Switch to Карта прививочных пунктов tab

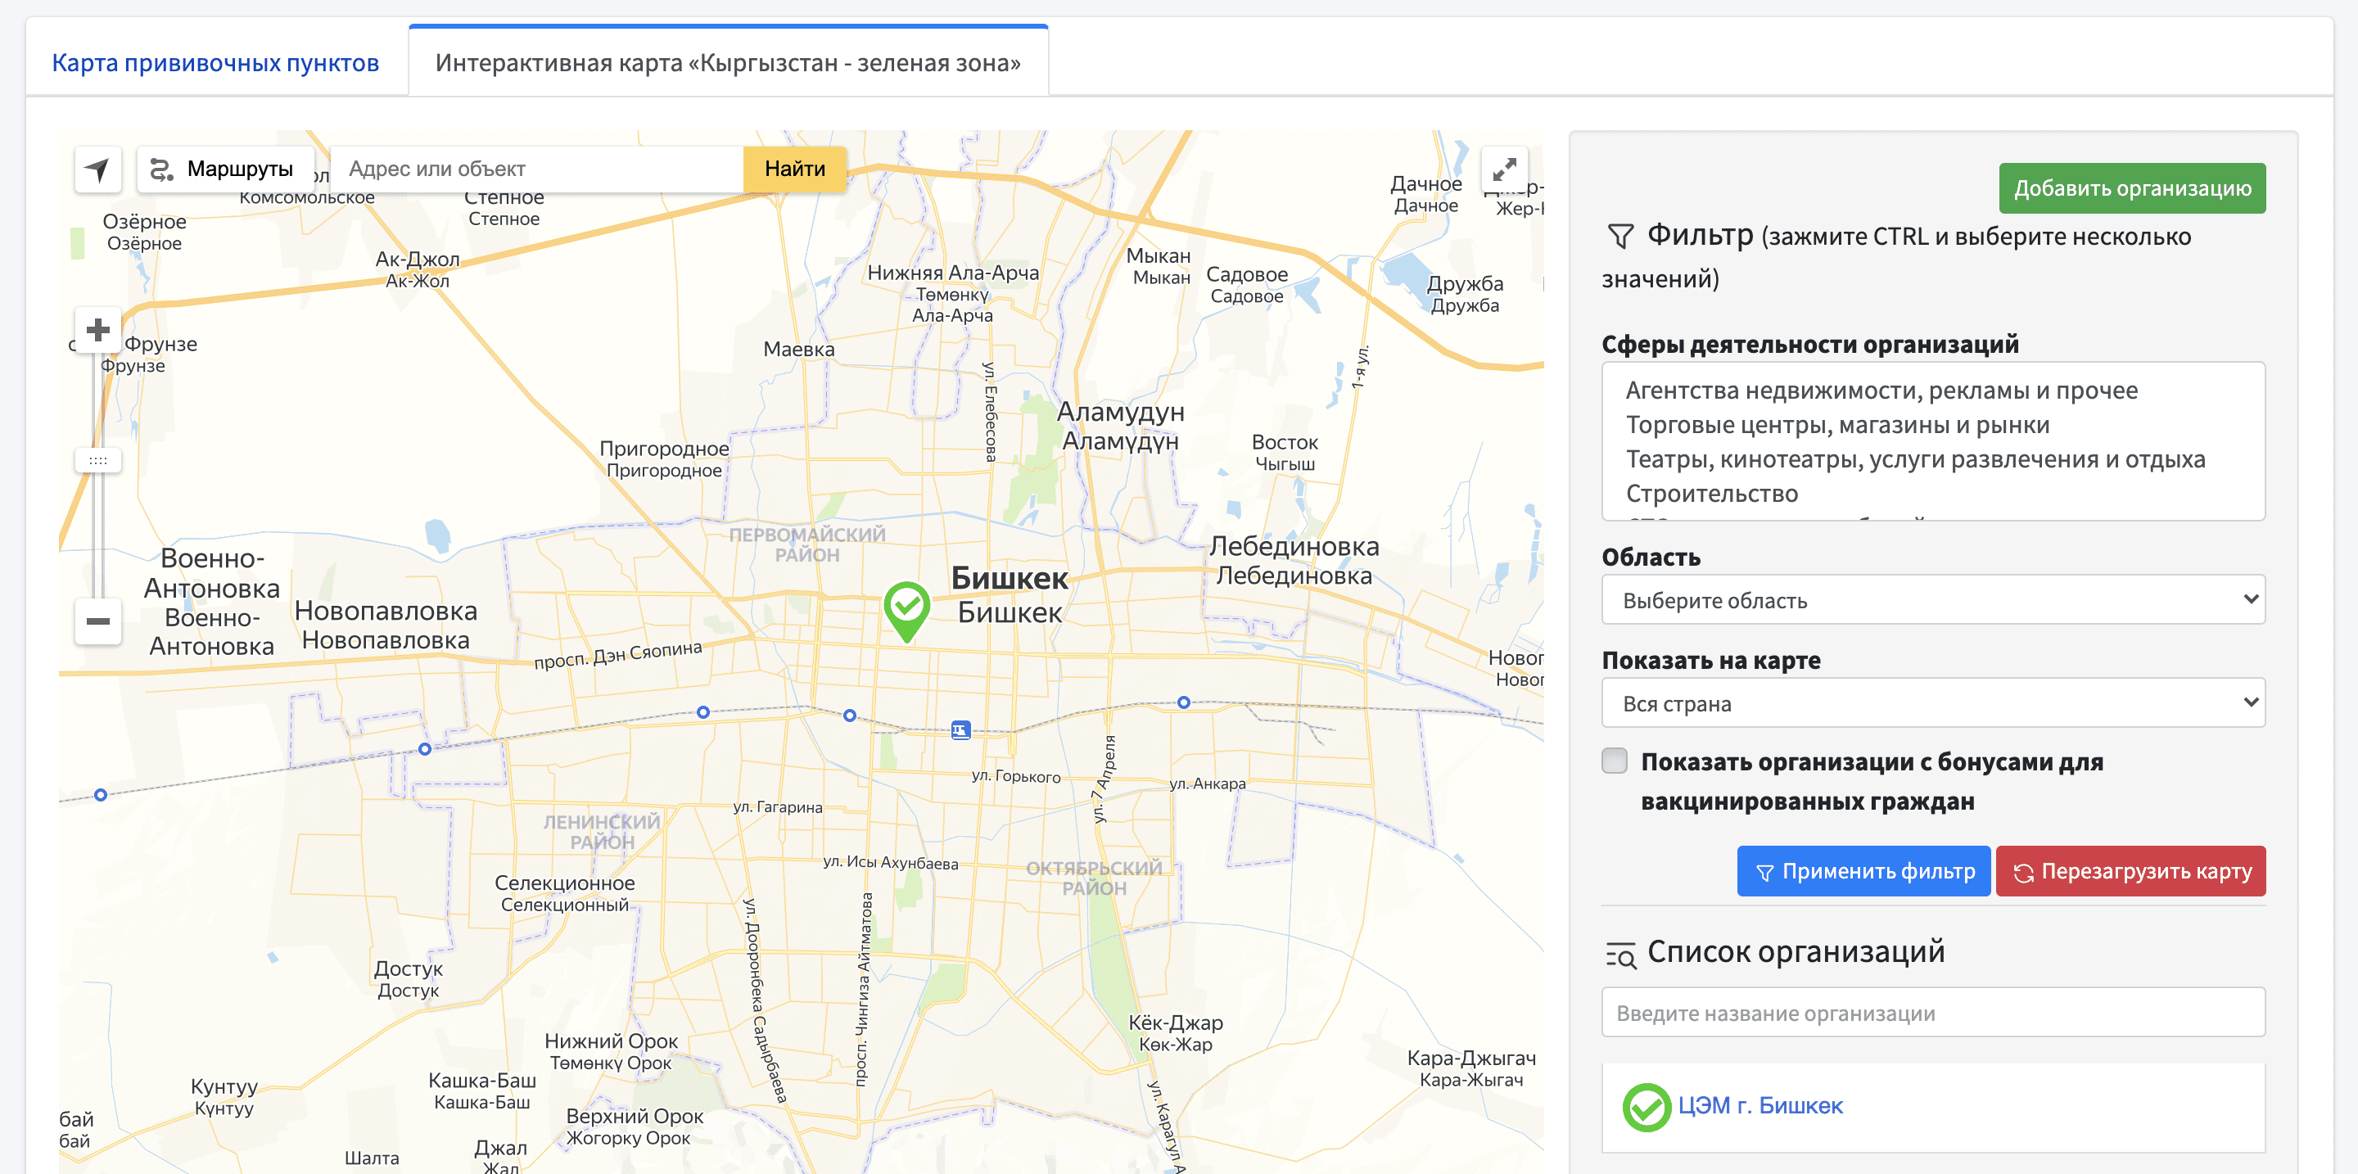pyautogui.click(x=215, y=63)
